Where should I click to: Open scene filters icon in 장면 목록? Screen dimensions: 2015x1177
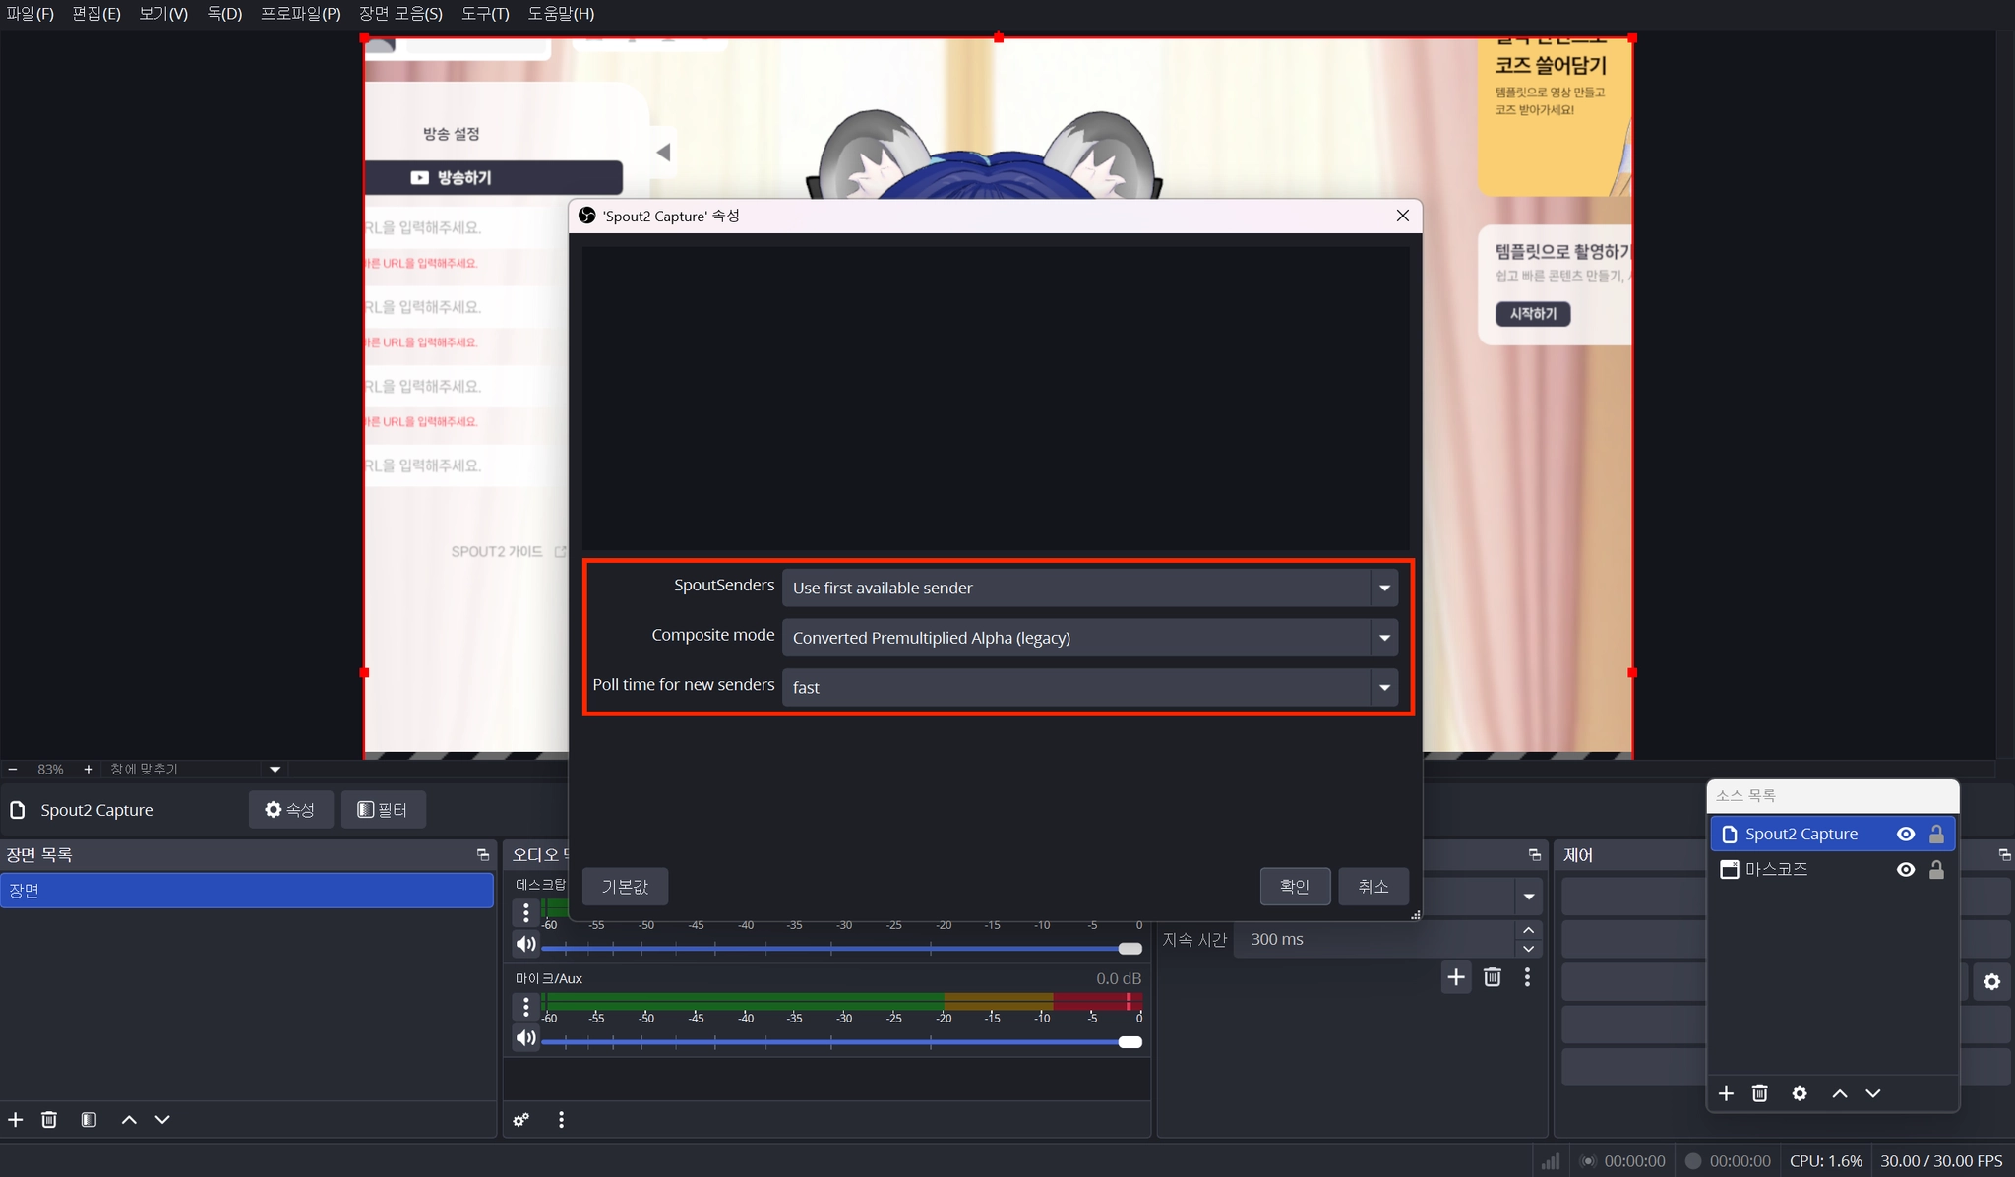(89, 1120)
